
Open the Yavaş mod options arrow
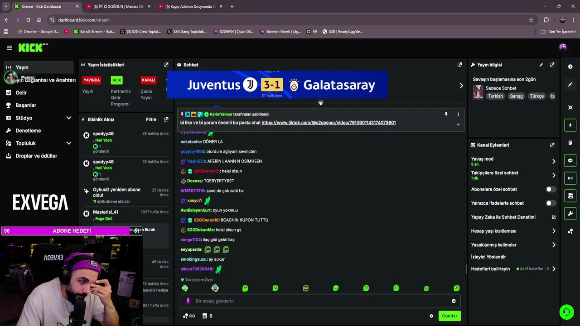click(554, 161)
